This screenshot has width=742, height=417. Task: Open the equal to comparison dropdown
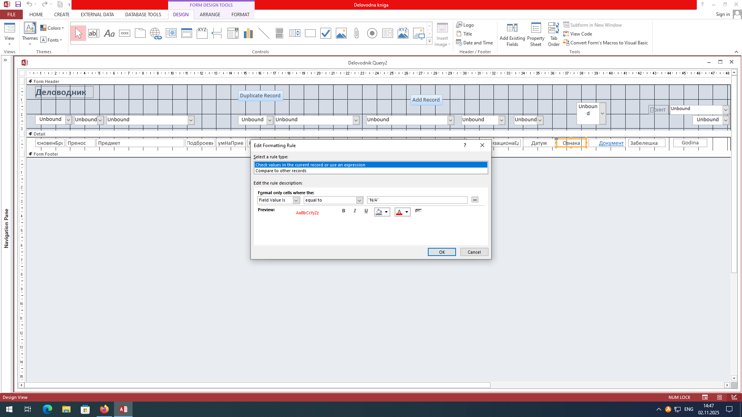359,200
